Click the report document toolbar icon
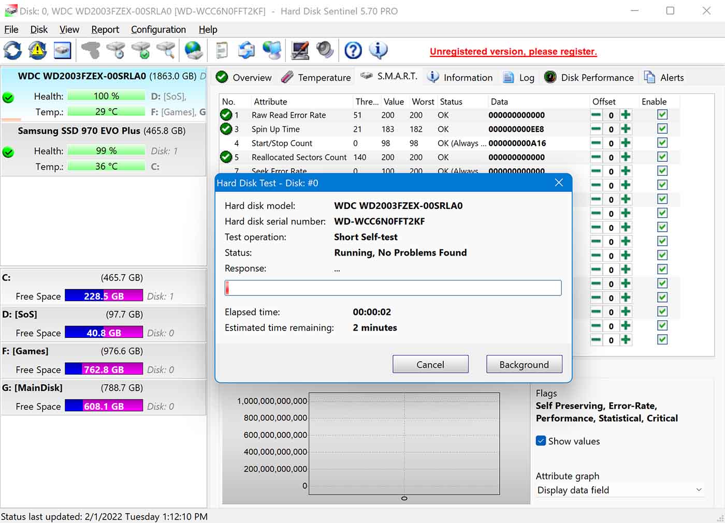Screen dimensions: 725x523 (x=222, y=50)
